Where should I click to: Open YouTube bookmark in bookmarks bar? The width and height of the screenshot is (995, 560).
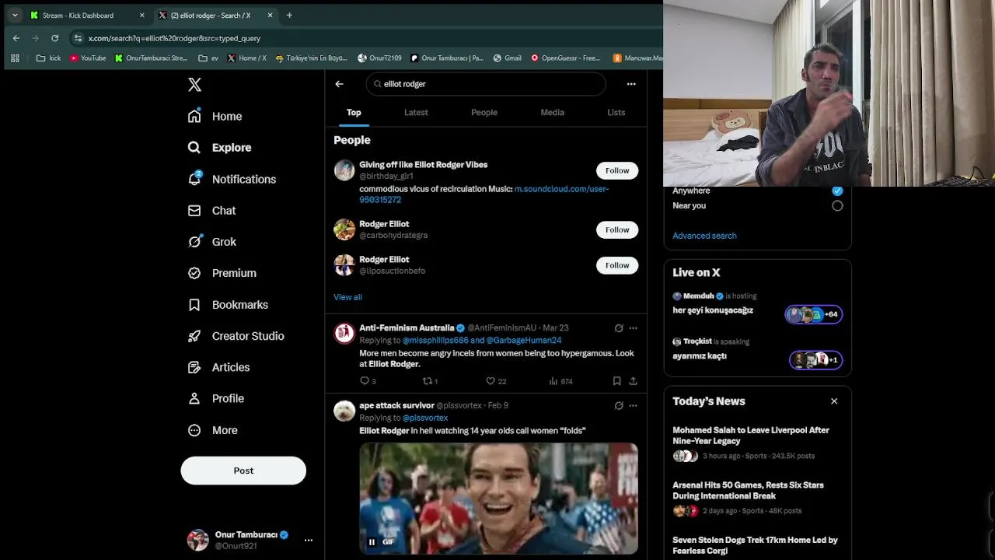click(x=88, y=58)
